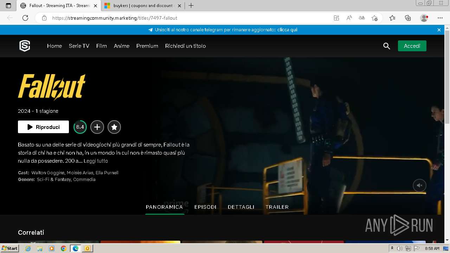Close the Telegram banner with the X
Screen dimensions: 450x253
click(439, 30)
